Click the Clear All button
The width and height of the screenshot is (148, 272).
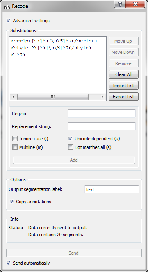[x=123, y=74]
